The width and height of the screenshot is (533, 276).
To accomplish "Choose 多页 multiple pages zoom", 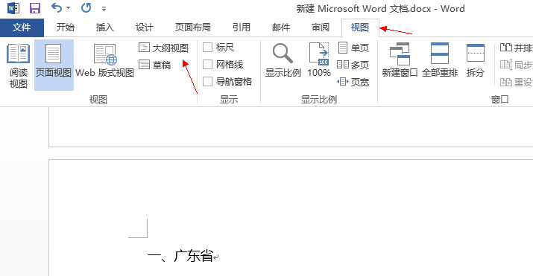I will point(353,65).
